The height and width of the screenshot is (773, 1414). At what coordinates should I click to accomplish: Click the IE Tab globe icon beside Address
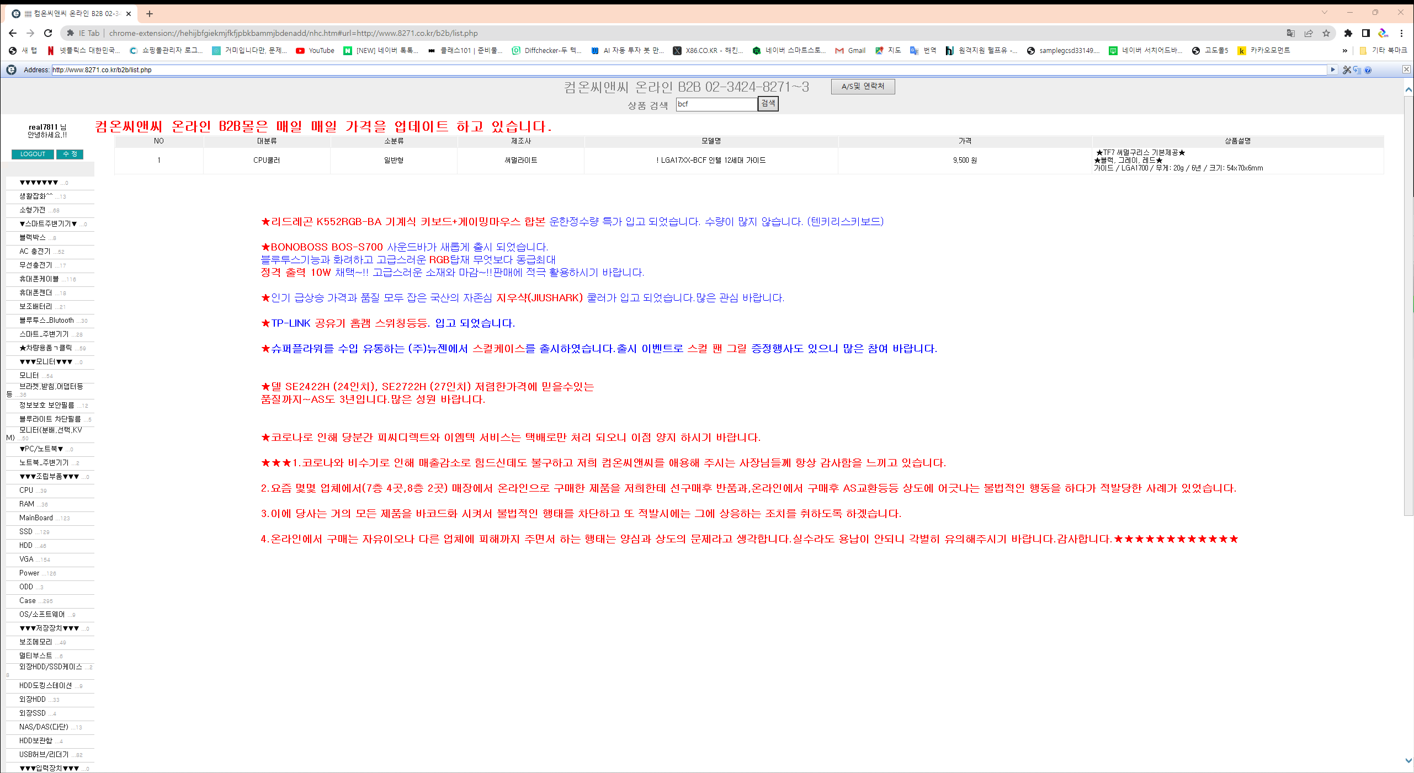click(x=11, y=70)
